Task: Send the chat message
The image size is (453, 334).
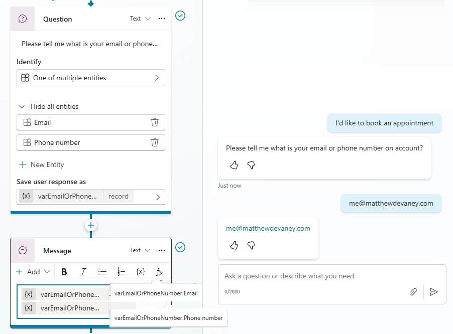Action: point(434,292)
